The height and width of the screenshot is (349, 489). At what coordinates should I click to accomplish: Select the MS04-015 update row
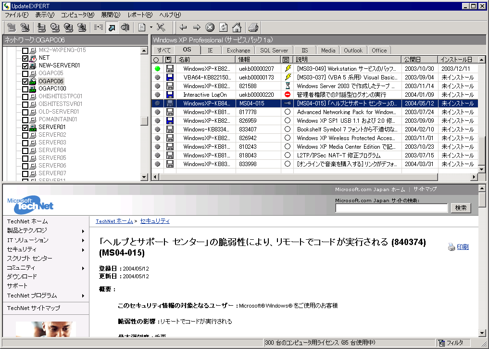314,103
